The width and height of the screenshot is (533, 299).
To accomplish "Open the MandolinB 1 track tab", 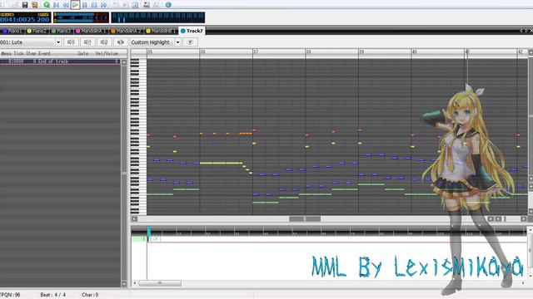I will [161, 31].
